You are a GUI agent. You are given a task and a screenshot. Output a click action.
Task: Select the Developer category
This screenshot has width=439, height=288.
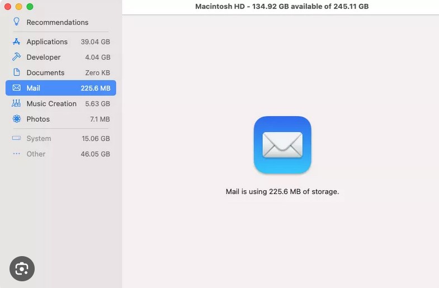click(61, 57)
